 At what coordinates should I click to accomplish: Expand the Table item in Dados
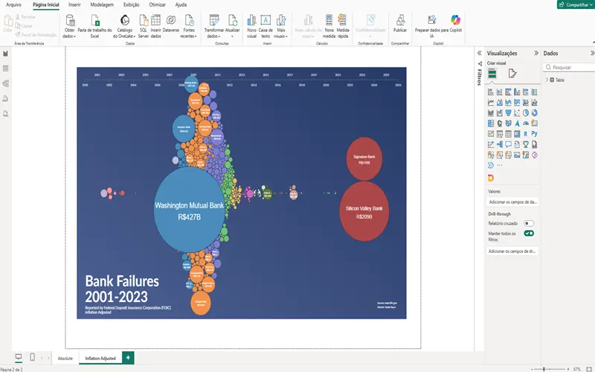(x=547, y=80)
